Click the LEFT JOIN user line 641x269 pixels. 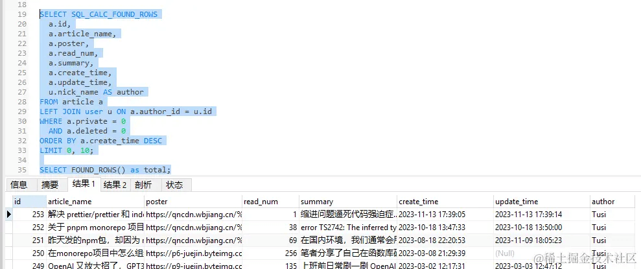(x=126, y=111)
